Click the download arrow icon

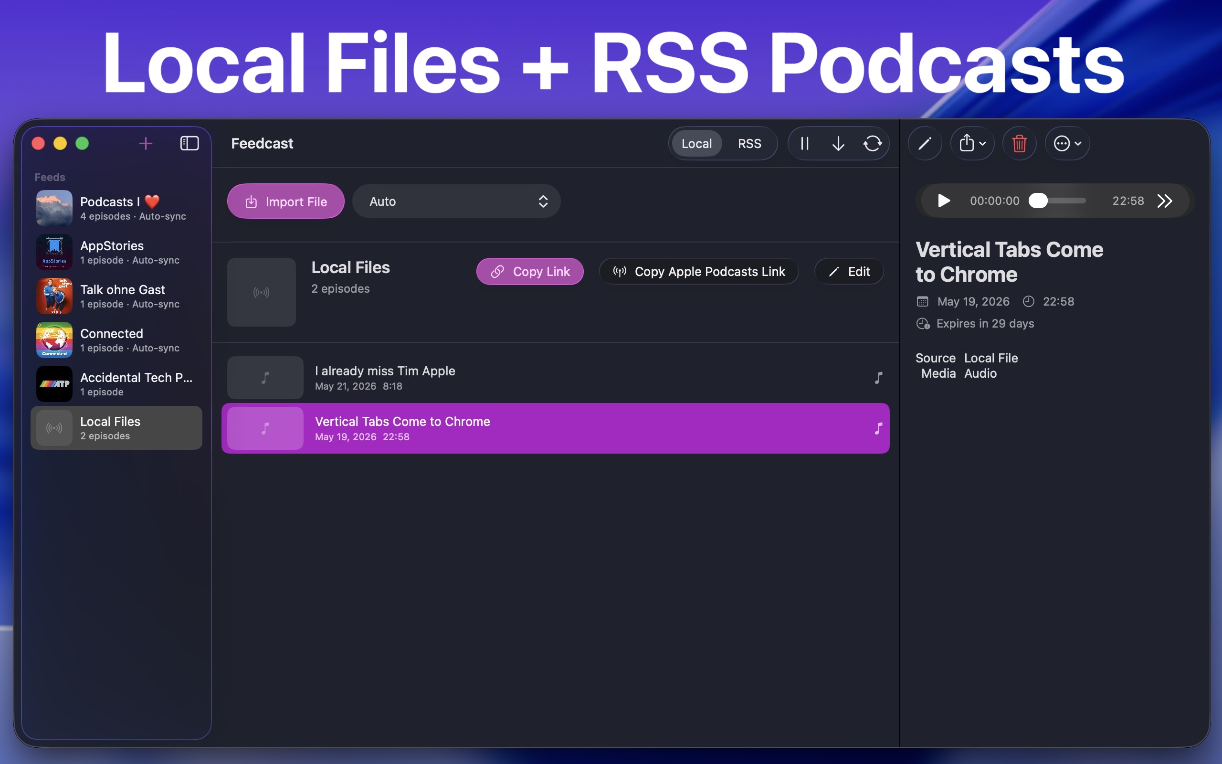pos(838,144)
